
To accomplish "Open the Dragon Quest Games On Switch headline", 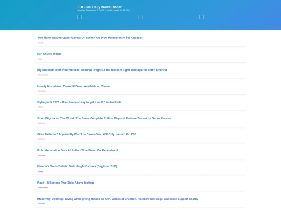I will pyautogui.click(x=90, y=38).
